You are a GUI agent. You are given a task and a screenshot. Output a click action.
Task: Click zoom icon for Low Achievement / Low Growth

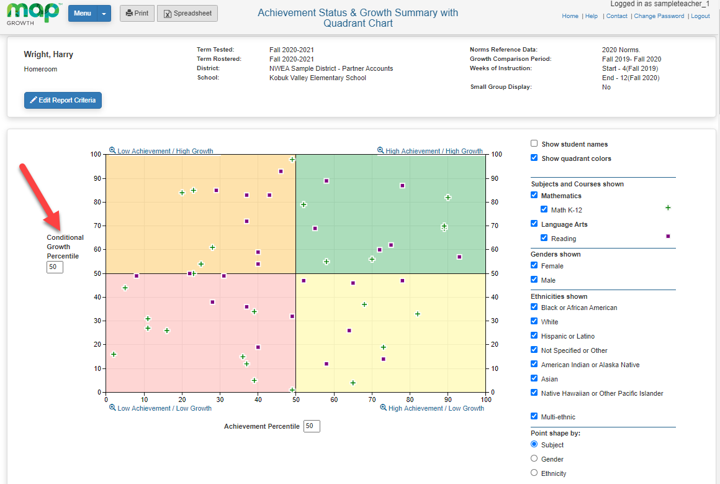[x=112, y=408]
